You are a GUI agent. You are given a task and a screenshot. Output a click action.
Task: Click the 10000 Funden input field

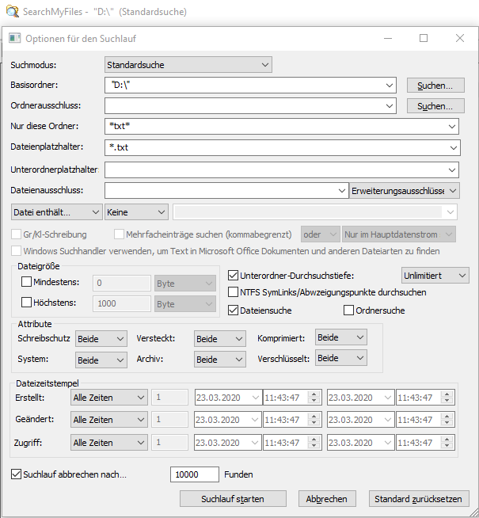(195, 474)
